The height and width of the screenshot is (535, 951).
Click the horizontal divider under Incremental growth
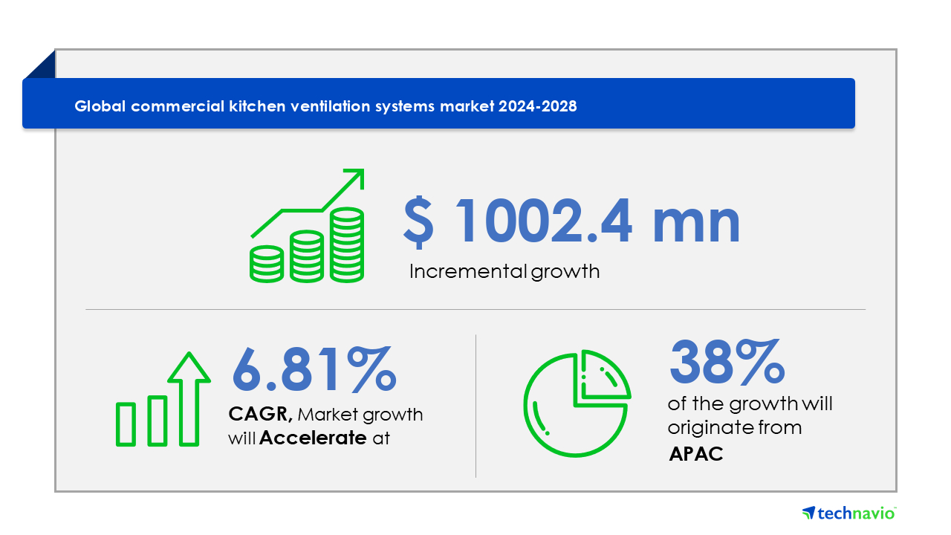click(x=475, y=309)
